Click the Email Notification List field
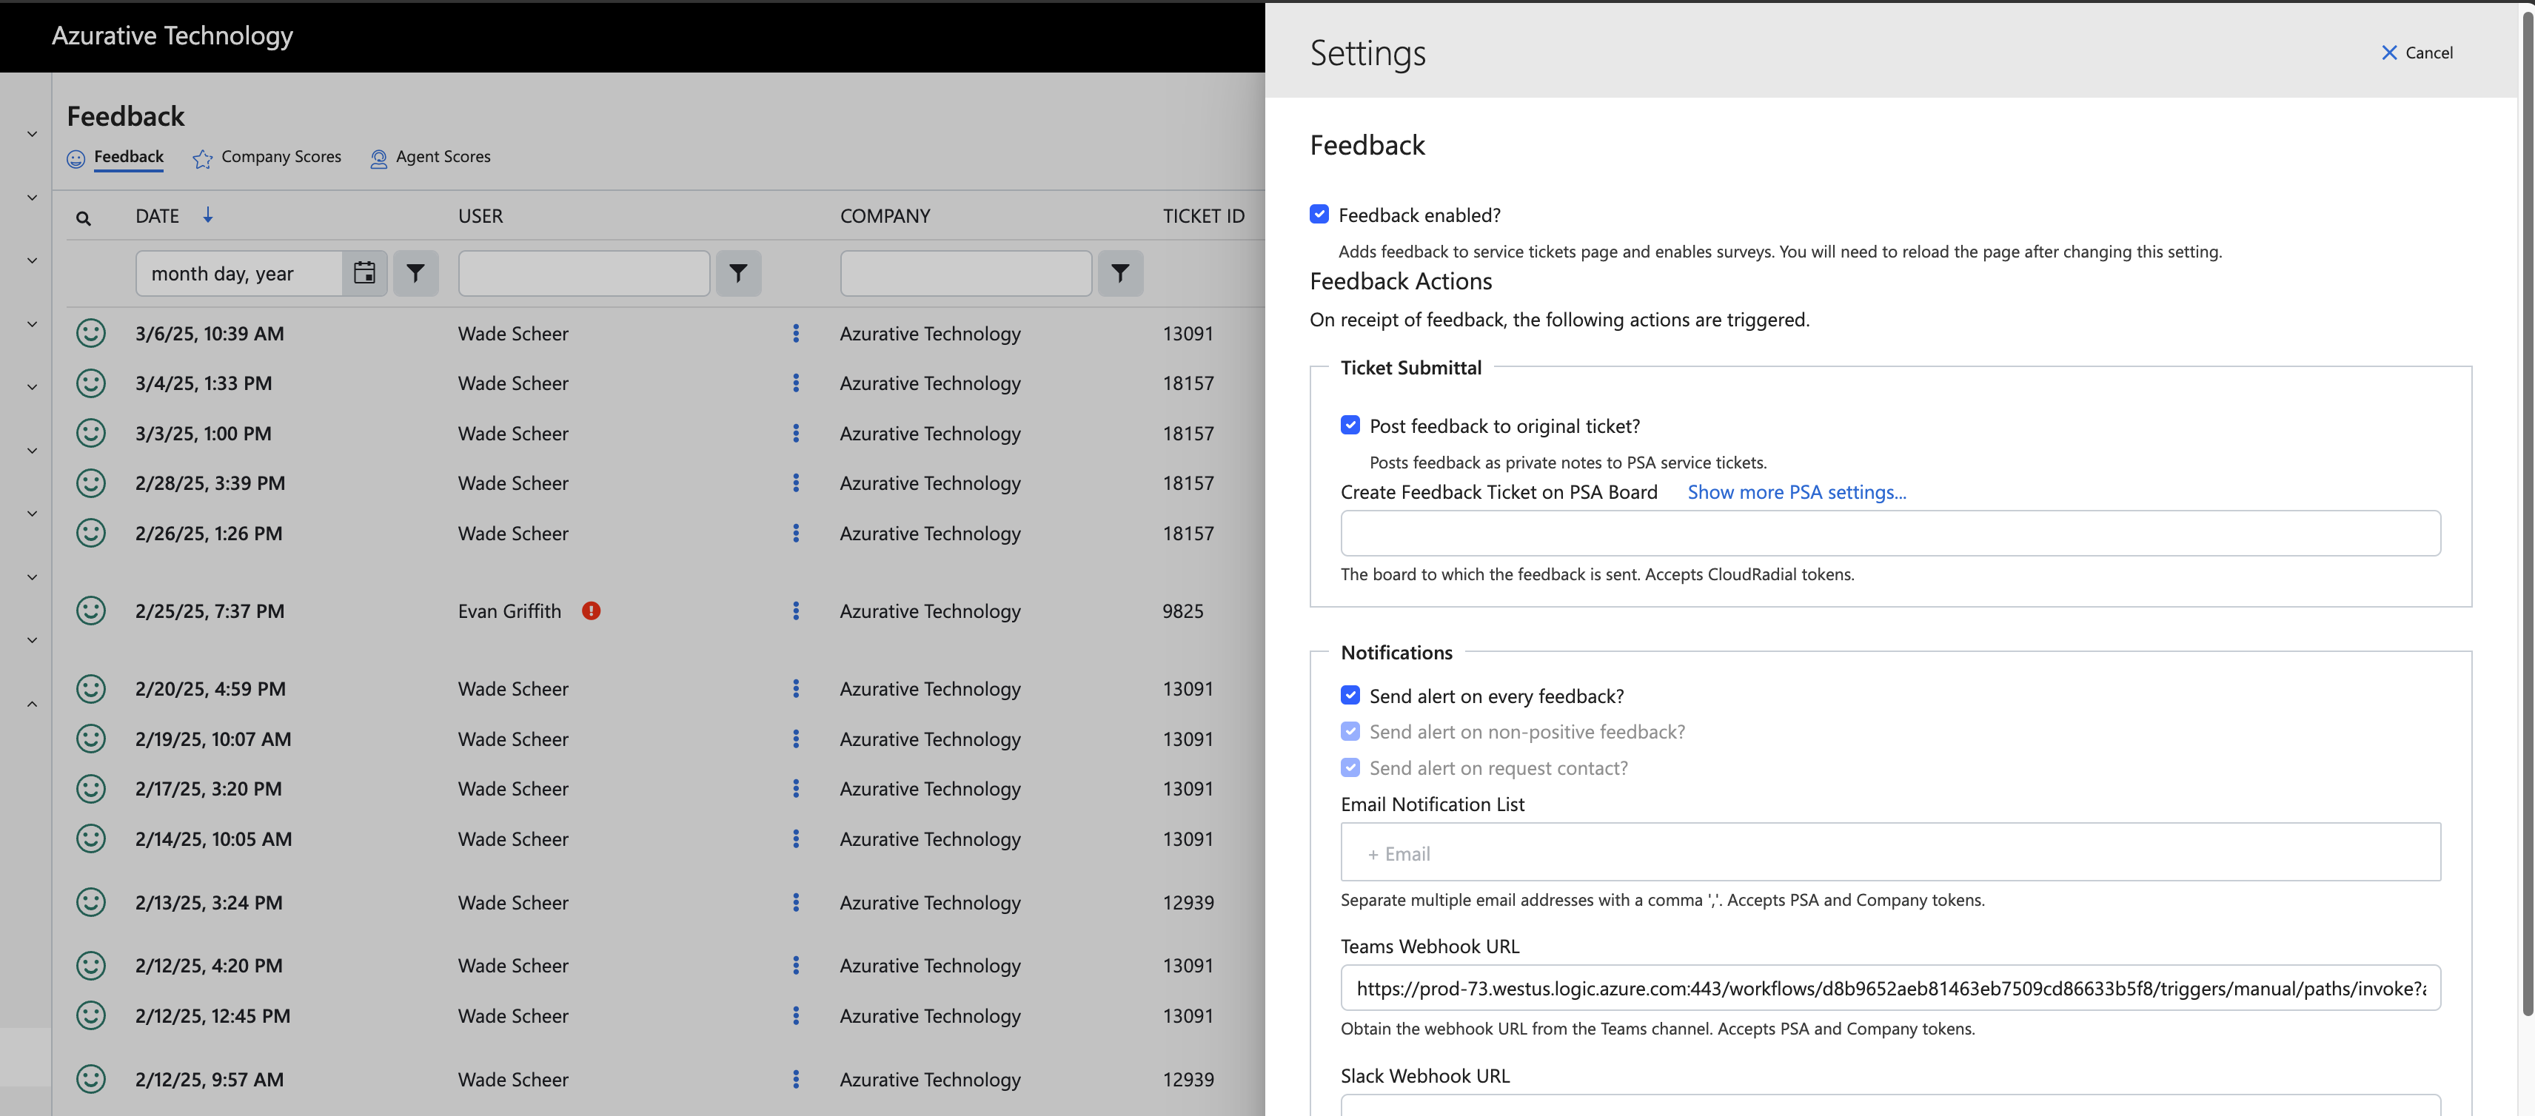Image resolution: width=2535 pixels, height=1116 pixels. (x=1889, y=852)
